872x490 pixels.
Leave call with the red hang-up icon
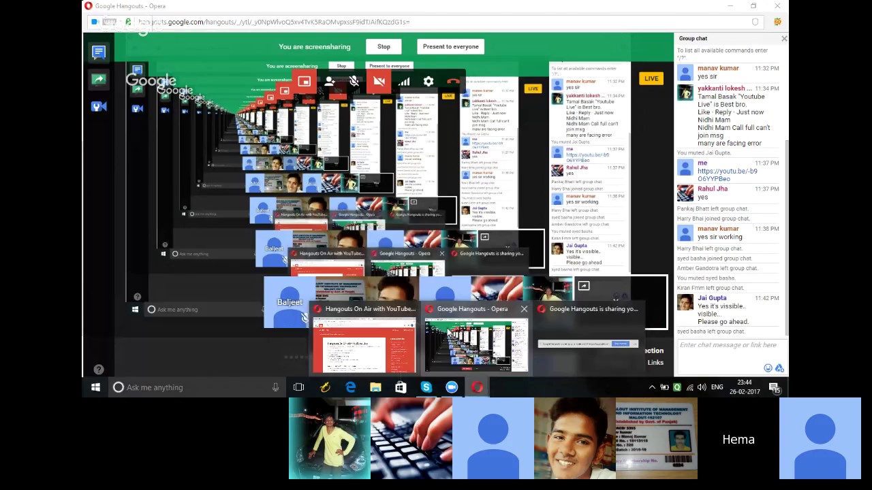coord(453,82)
